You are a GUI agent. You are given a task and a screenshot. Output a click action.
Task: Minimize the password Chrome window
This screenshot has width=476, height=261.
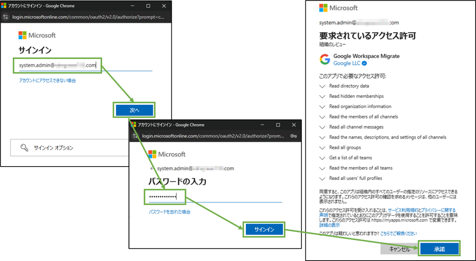(261, 125)
